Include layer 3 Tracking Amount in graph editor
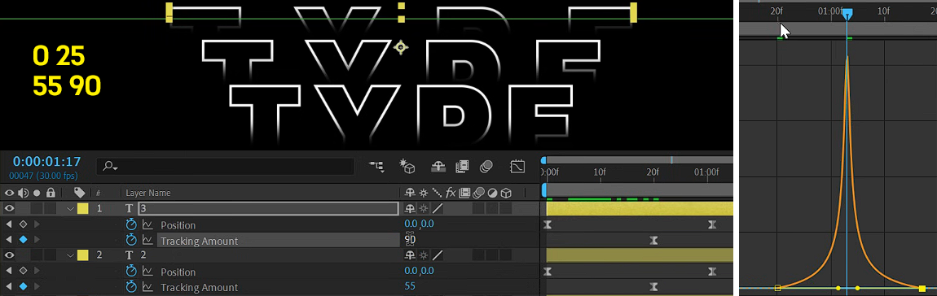Image resolution: width=937 pixels, height=296 pixels. 147,241
